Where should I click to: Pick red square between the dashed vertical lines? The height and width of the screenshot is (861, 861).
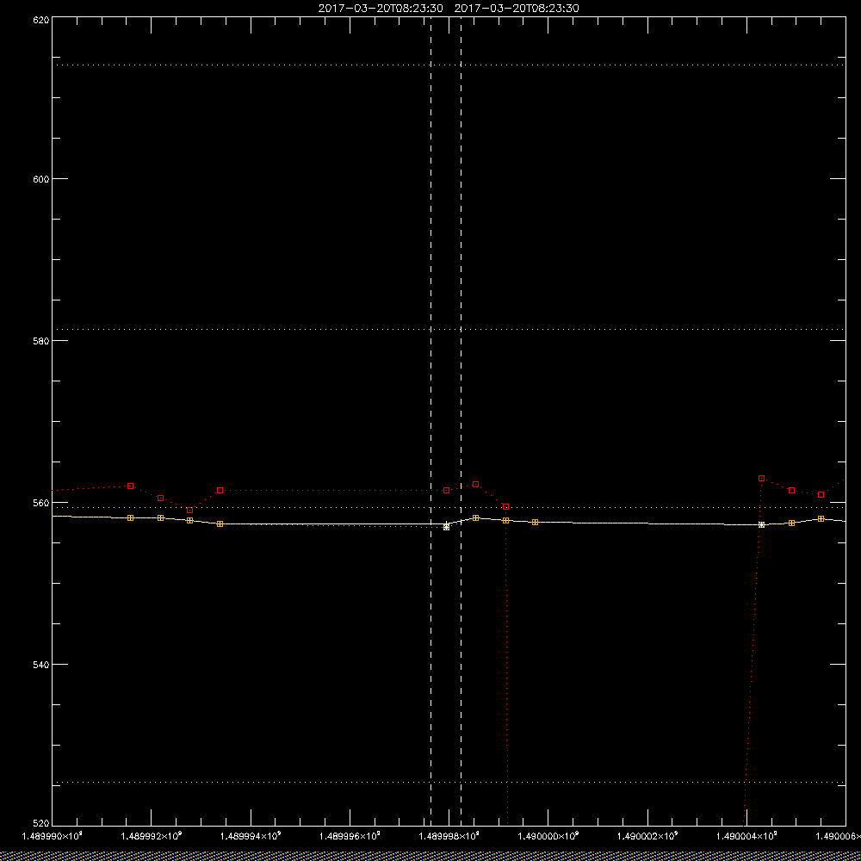click(x=446, y=490)
